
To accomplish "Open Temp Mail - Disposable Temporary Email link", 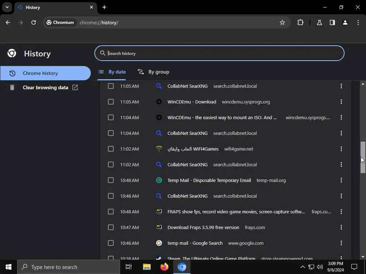I will coord(209,180).
